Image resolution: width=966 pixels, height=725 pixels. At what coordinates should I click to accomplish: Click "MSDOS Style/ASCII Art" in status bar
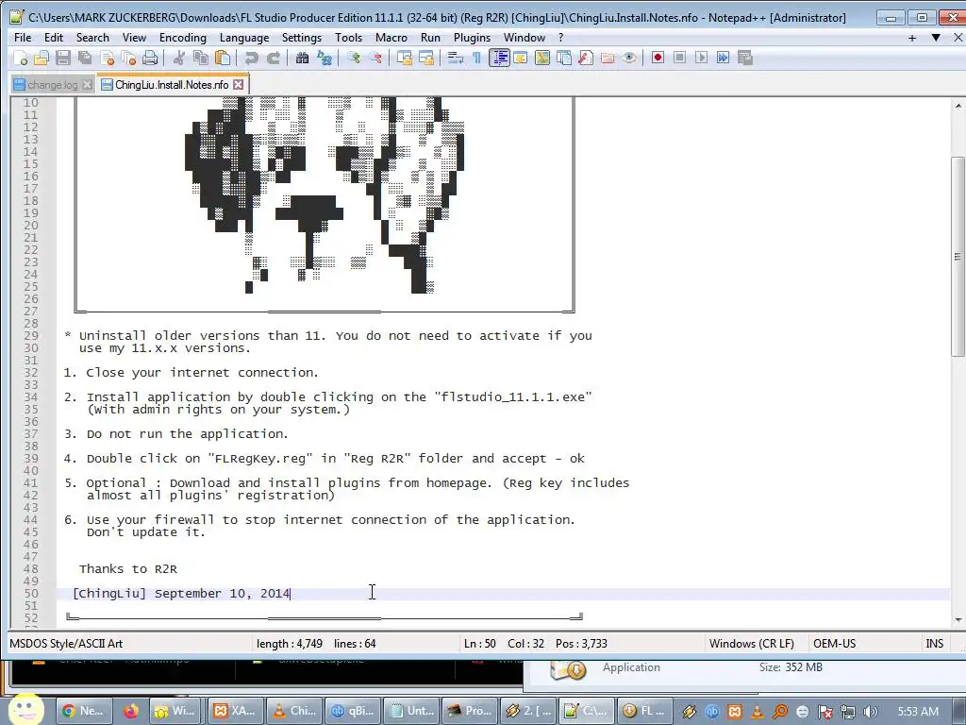66,644
